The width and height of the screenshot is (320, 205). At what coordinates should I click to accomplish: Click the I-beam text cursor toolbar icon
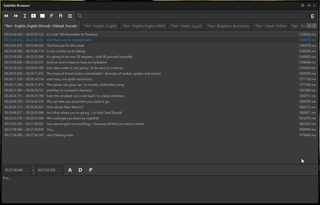25,16
